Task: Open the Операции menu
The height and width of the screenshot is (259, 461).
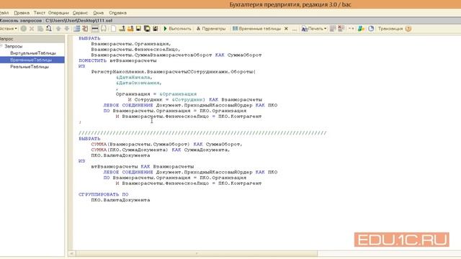Action: point(58,13)
